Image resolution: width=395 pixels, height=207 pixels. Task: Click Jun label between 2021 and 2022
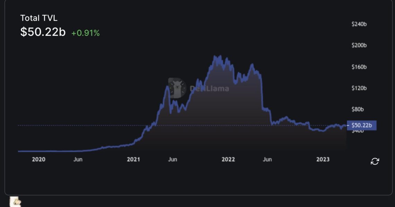(x=173, y=159)
